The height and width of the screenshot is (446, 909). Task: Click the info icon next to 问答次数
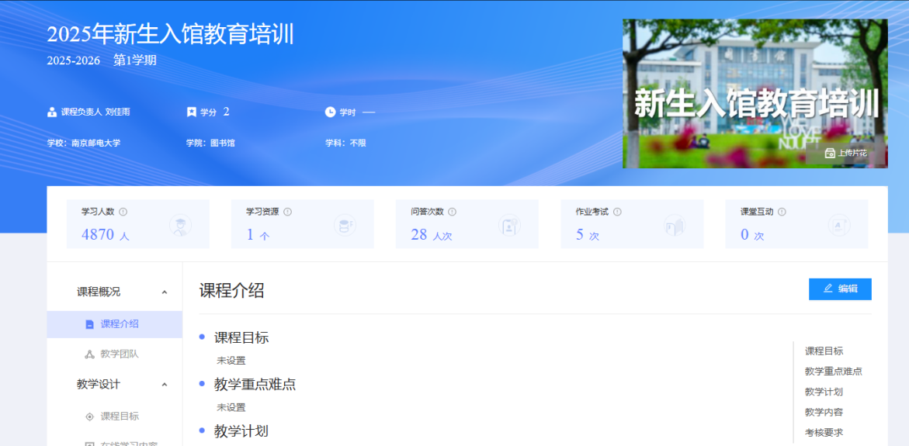pos(453,212)
